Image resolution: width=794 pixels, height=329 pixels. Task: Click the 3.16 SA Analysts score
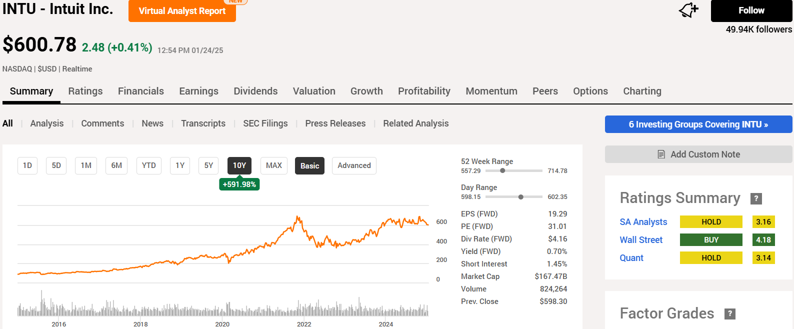pos(763,222)
